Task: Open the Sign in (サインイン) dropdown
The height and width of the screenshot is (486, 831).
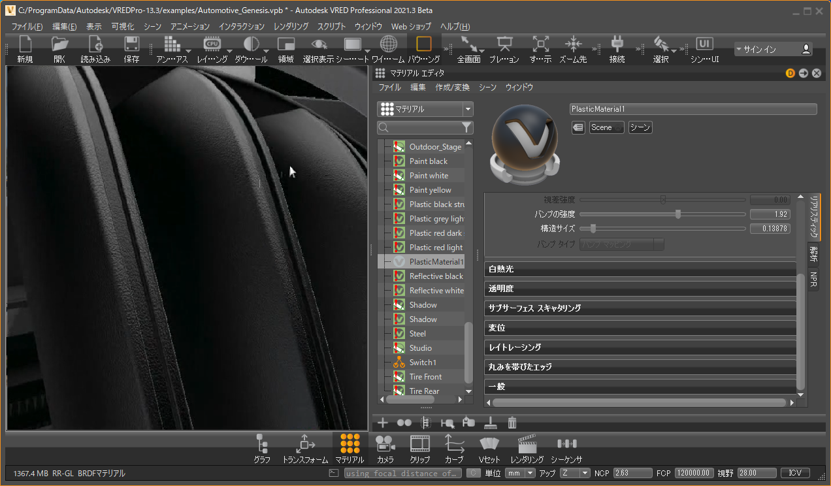Action: tap(773, 49)
